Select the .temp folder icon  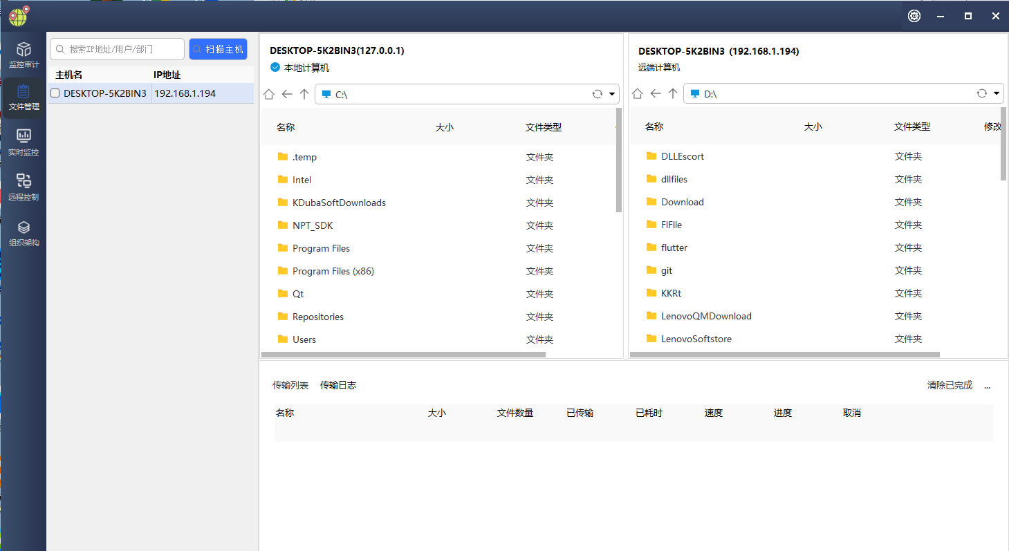(282, 156)
